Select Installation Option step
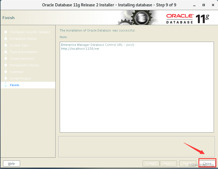The height and width of the screenshot is (169, 218). 23,39
